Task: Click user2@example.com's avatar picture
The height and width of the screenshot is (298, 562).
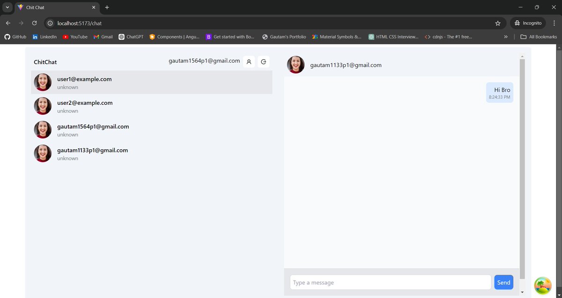Action: tap(43, 106)
